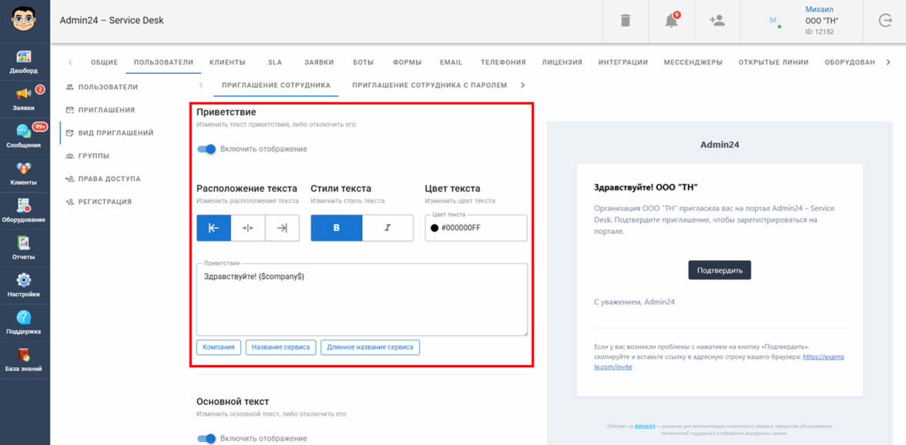Open Заявки in the left sidebar
This screenshot has width=906, height=445.
tap(24, 99)
